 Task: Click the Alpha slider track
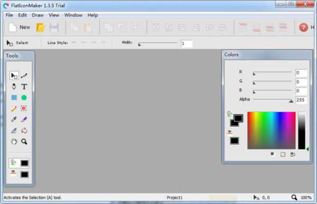coord(272,100)
